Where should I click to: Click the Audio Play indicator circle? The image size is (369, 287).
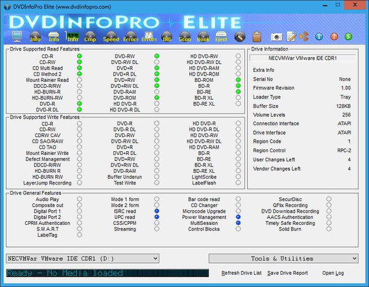[79, 199]
